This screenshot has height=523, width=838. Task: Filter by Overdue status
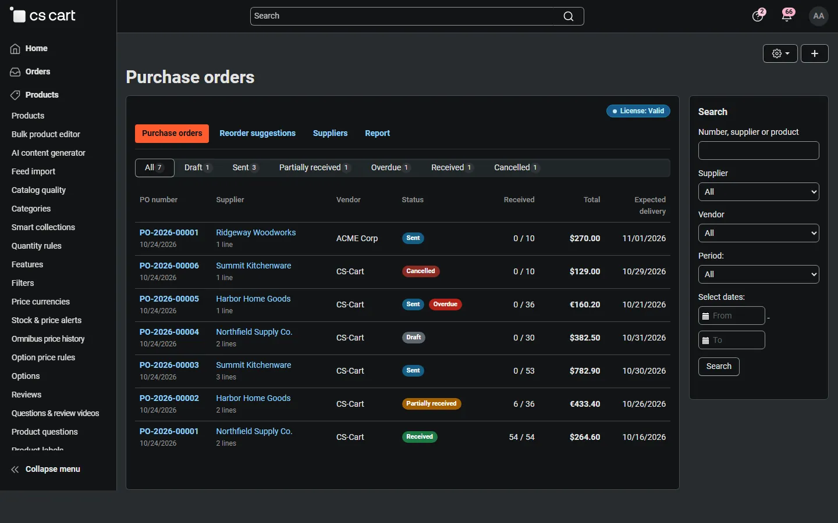(390, 168)
